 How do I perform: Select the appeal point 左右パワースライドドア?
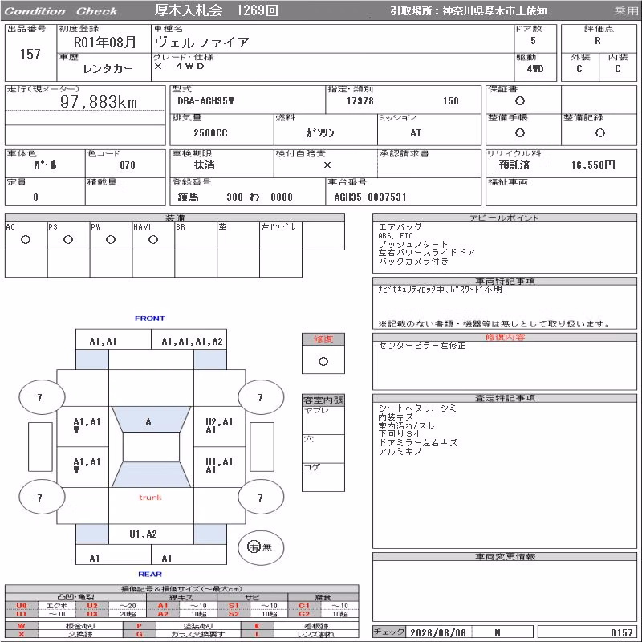coord(427,253)
